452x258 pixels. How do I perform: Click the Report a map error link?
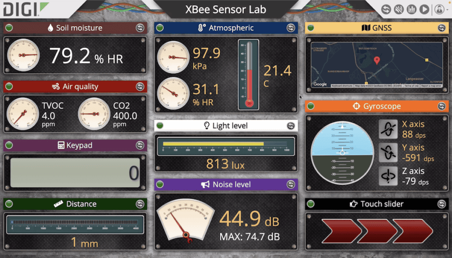(430, 86)
